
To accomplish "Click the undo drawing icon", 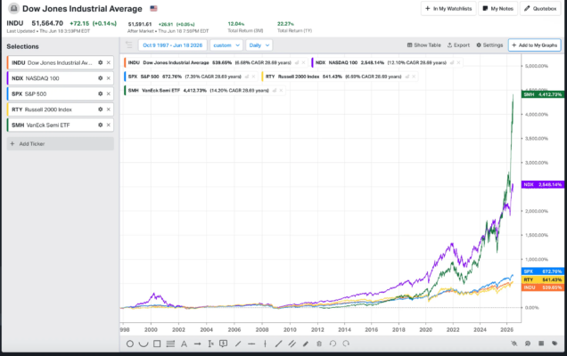I will coord(333,344).
